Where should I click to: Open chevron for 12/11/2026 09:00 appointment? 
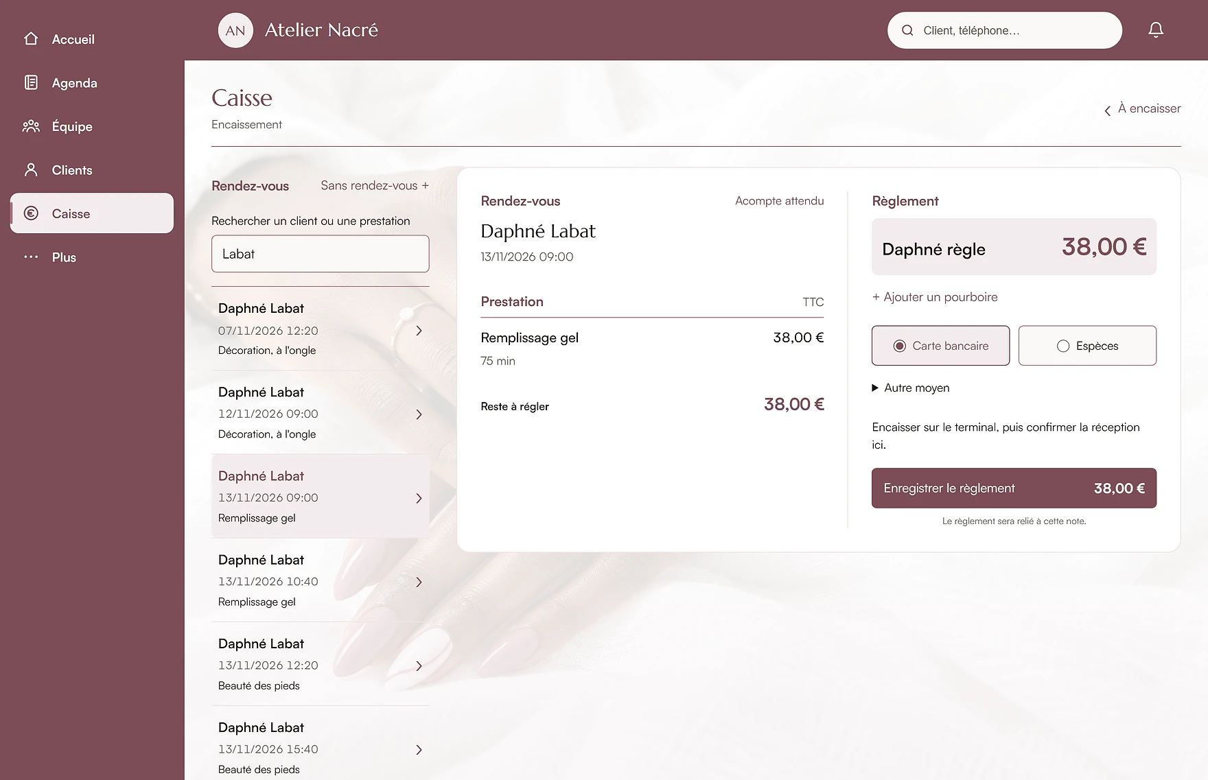pos(419,414)
